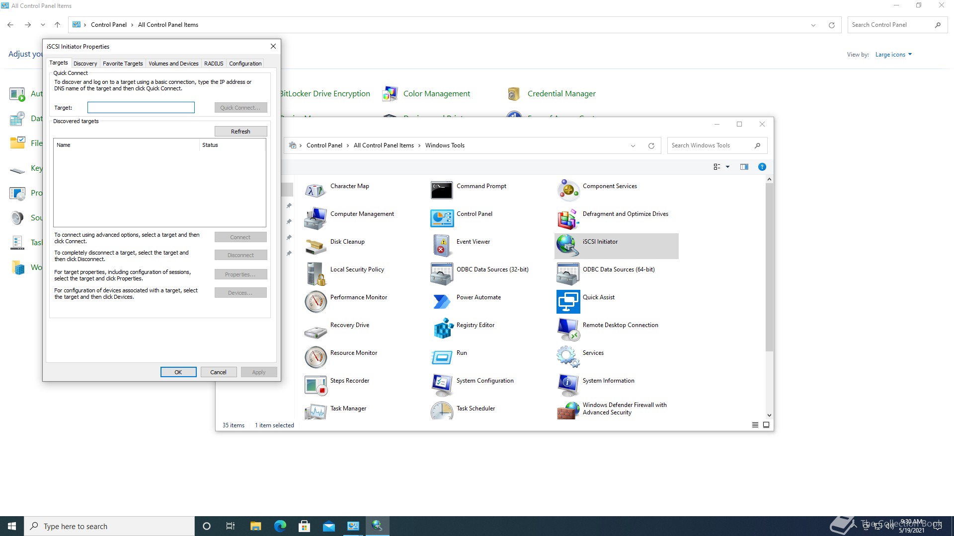Open ODBC Data Sources (32-bit)
This screenshot has width=954, height=536.
(x=442, y=273)
